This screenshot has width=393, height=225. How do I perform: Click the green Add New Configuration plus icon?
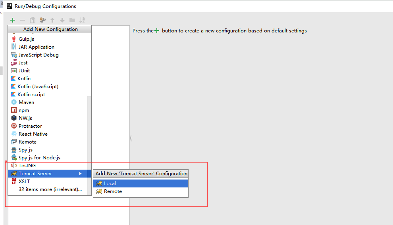pos(13,20)
